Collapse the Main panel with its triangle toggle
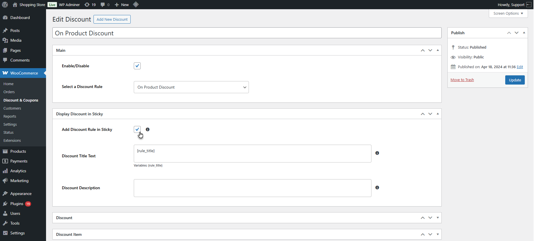The height and width of the screenshot is (241, 534). tap(438, 50)
